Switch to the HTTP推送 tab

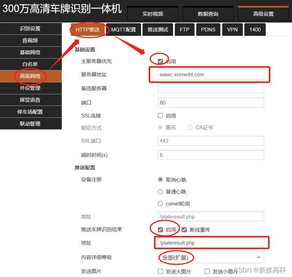(88, 30)
